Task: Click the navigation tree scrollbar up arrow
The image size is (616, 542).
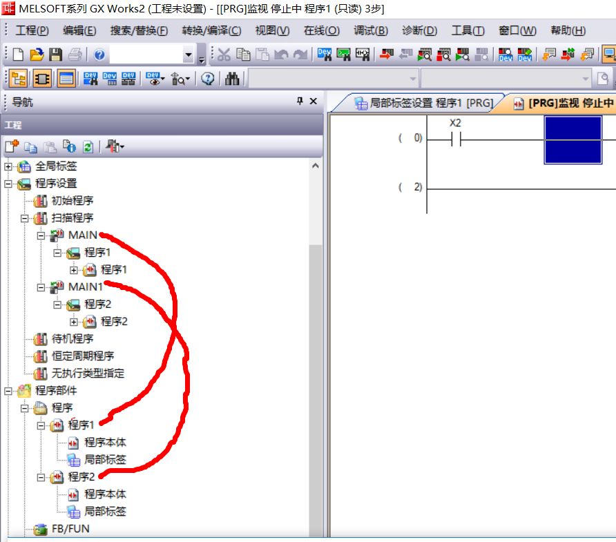Action: (x=316, y=166)
